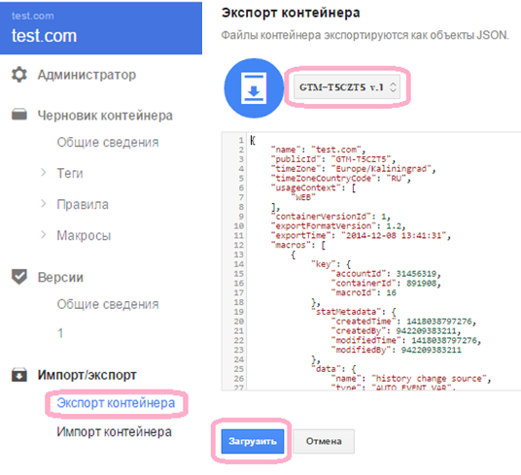This screenshot has height=475, width=521.
Task: Click the Import/Export box icon
Action: click(19, 375)
